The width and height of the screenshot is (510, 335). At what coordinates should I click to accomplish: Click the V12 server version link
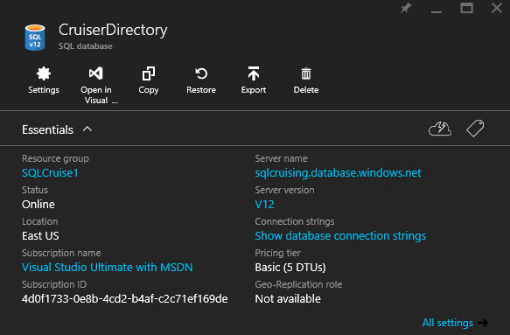point(264,205)
